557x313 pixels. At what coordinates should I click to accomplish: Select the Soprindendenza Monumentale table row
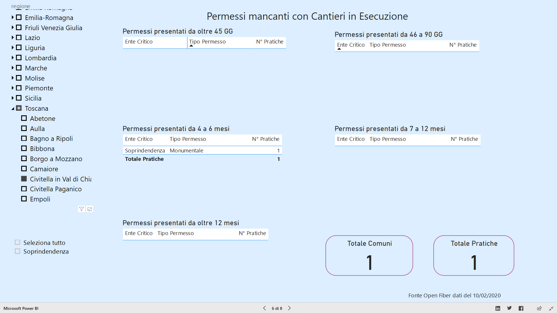tap(186, 150)
